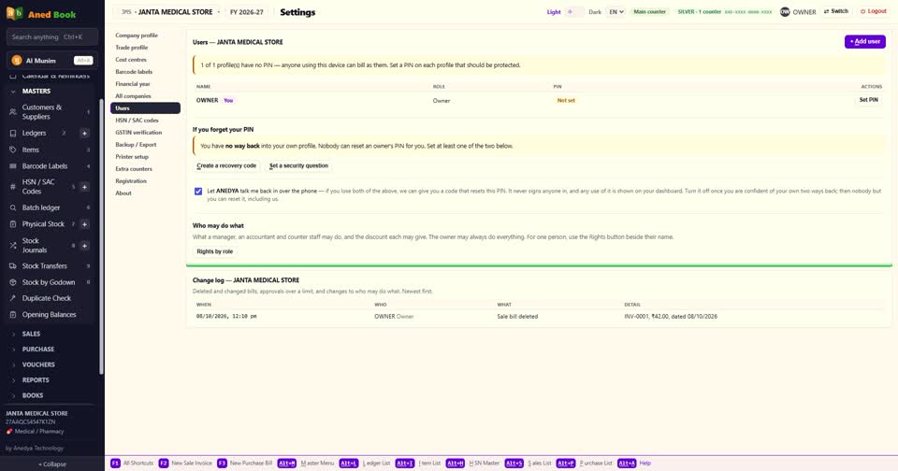Click the Barcode Labels barcode icon
Image resolution: width=898 pixels, height=471 pixels.
click(x=12, y=166)
